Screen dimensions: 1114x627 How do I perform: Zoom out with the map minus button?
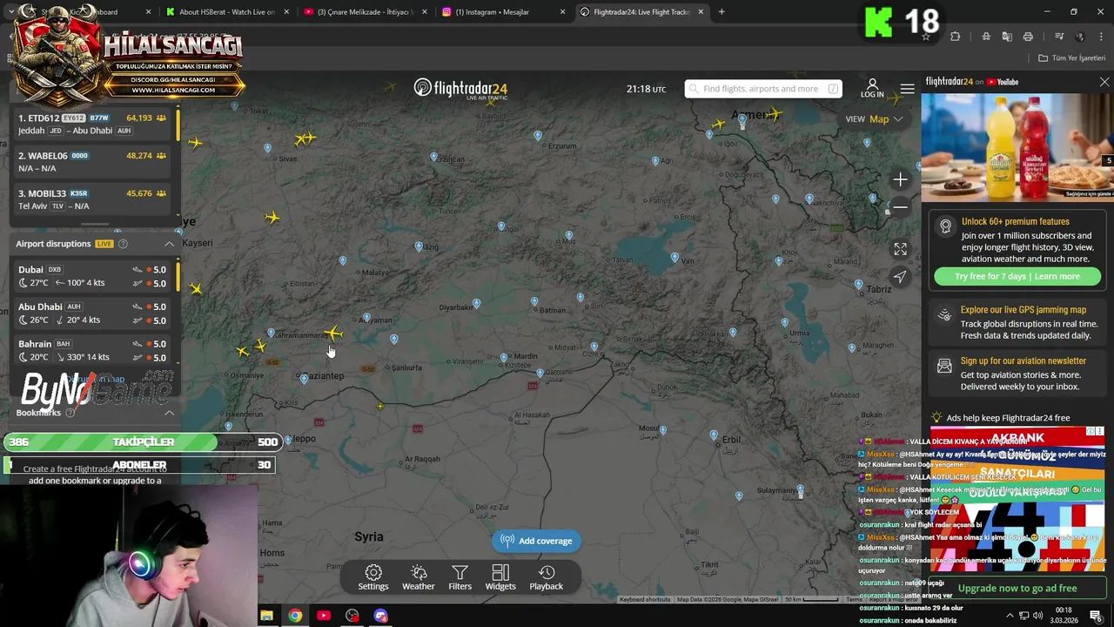coord(900,207)
